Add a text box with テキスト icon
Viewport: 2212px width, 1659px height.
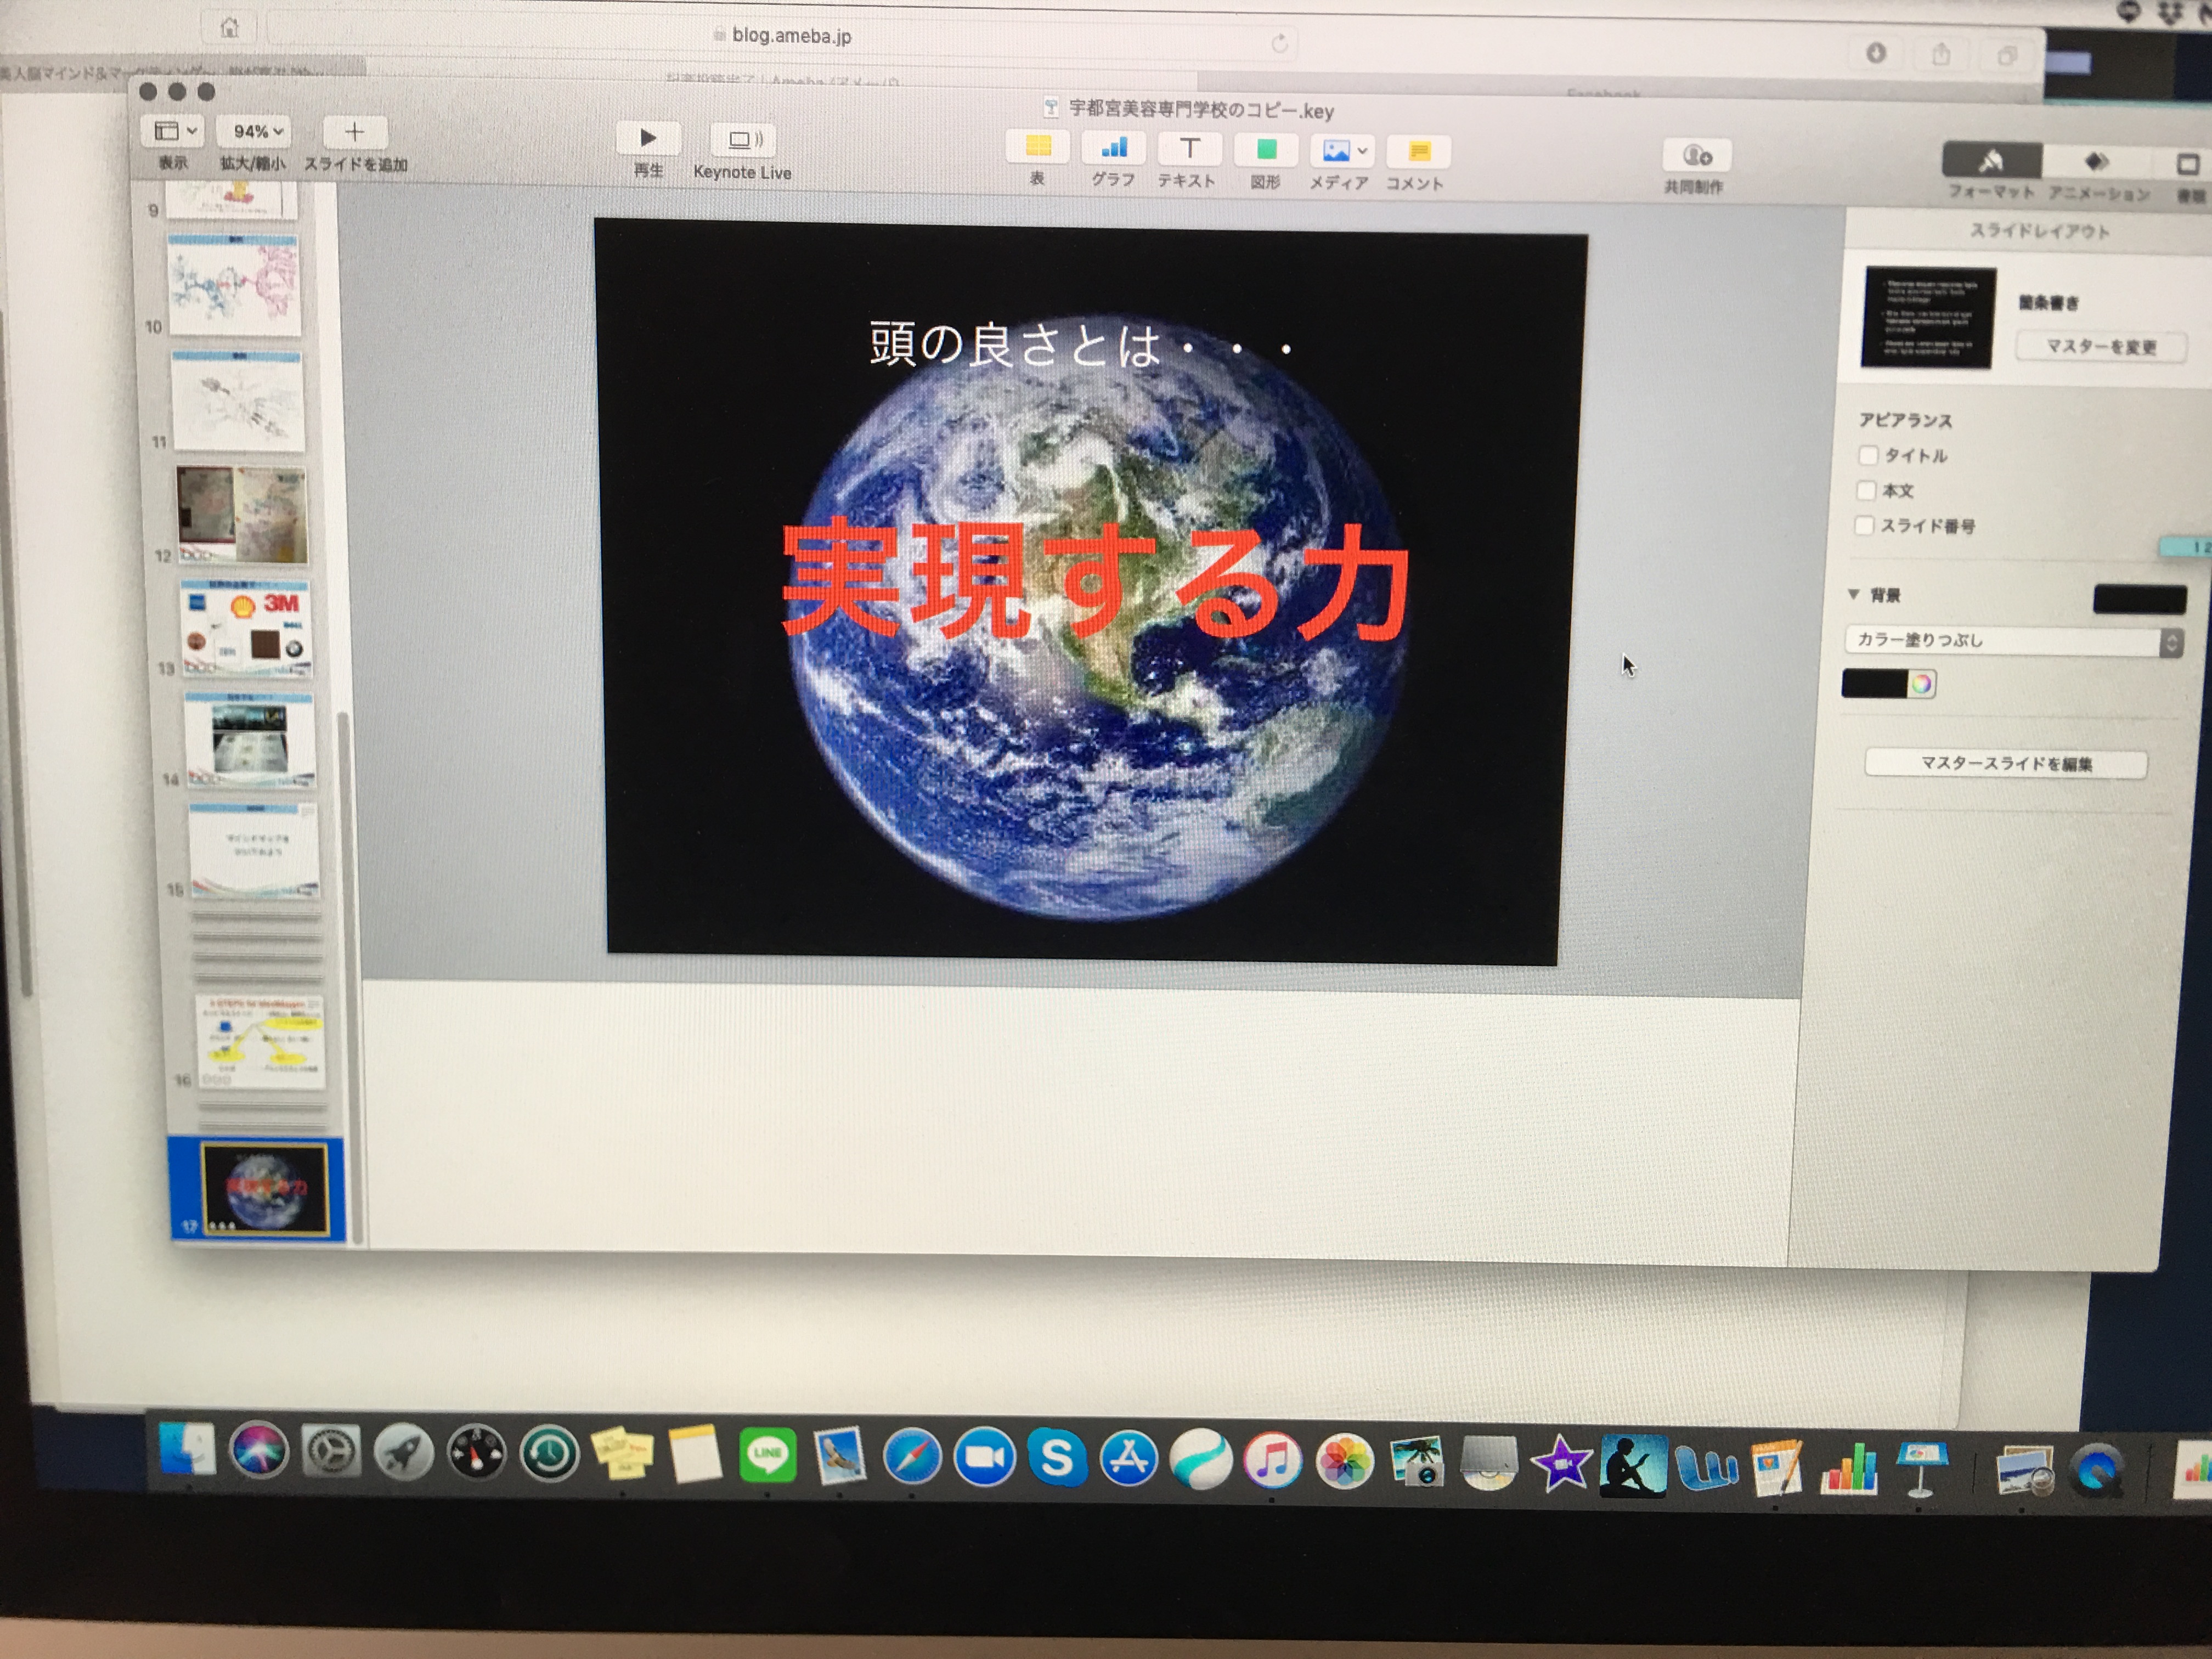click(x=1189, y=149)
